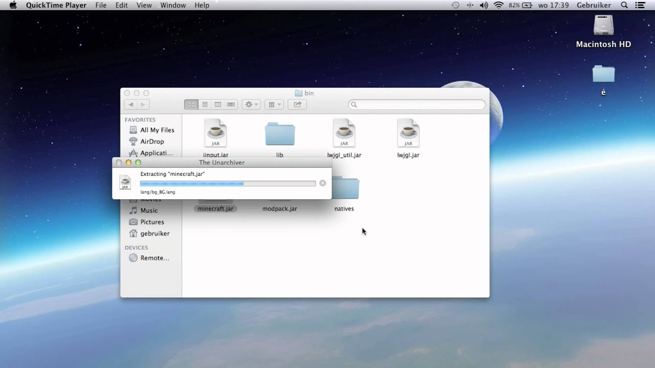Zoom The Unarchiver window
Screen dimensions: 655x368
pos(138,163)
